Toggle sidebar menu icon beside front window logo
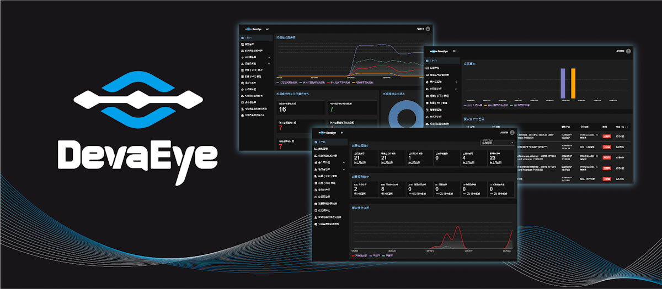This screenshot has height=289, width=662. point(343,133)
